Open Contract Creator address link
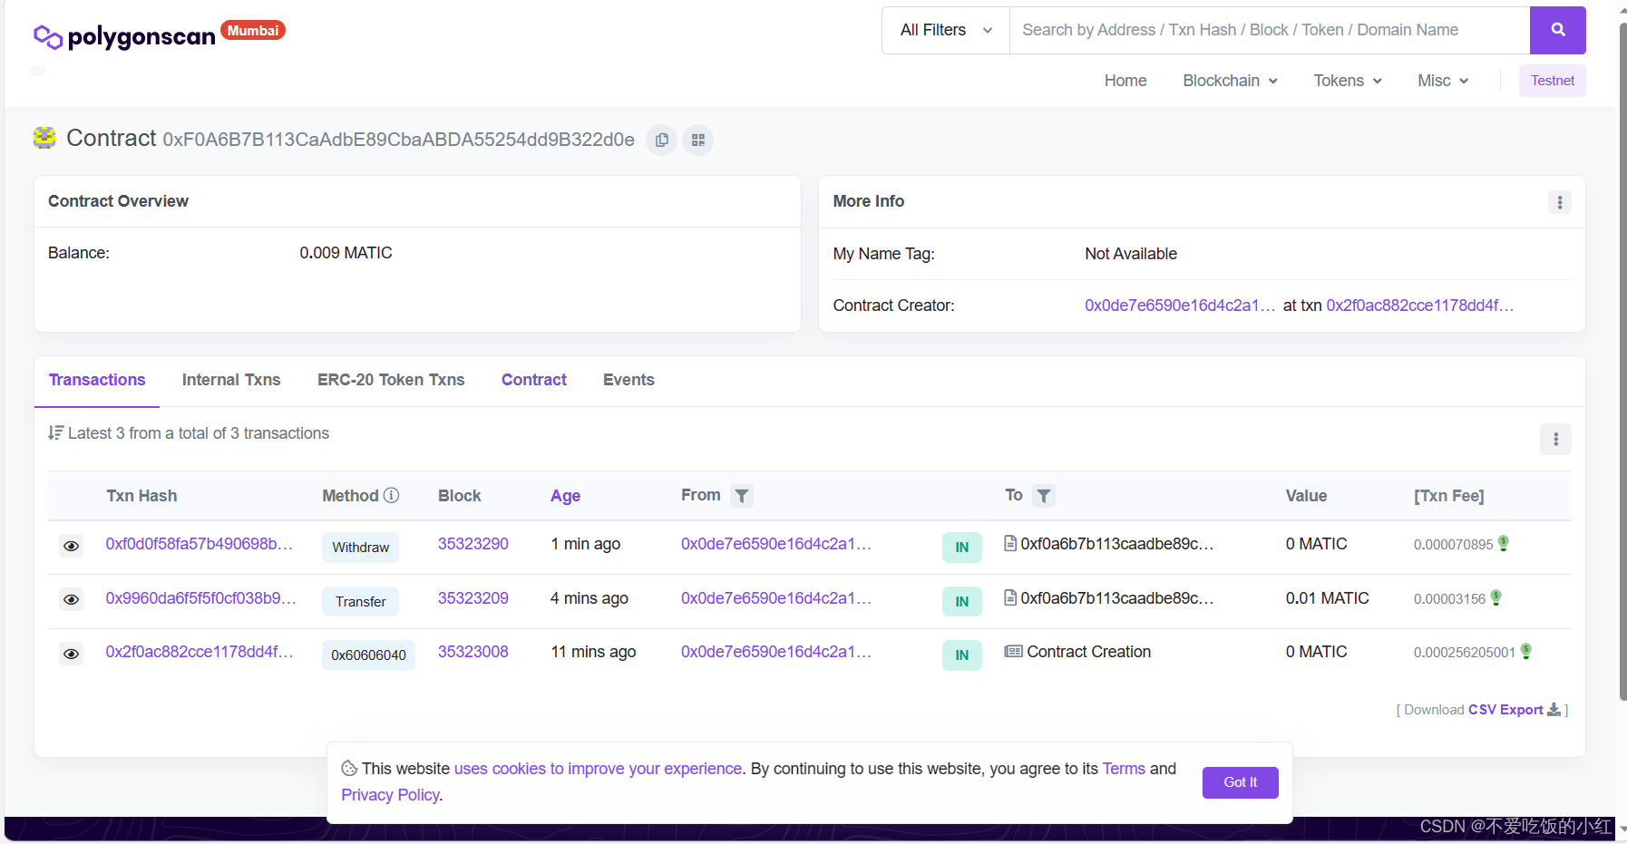1627x844 pixels. [1180, 306]
